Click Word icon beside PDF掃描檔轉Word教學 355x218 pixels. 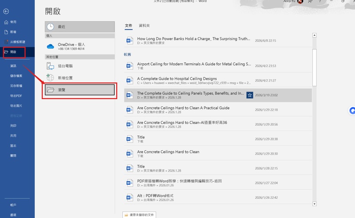(130, 183)
